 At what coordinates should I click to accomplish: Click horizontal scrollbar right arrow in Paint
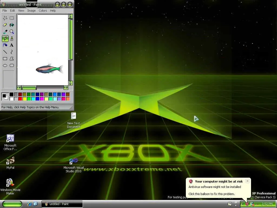66,87
